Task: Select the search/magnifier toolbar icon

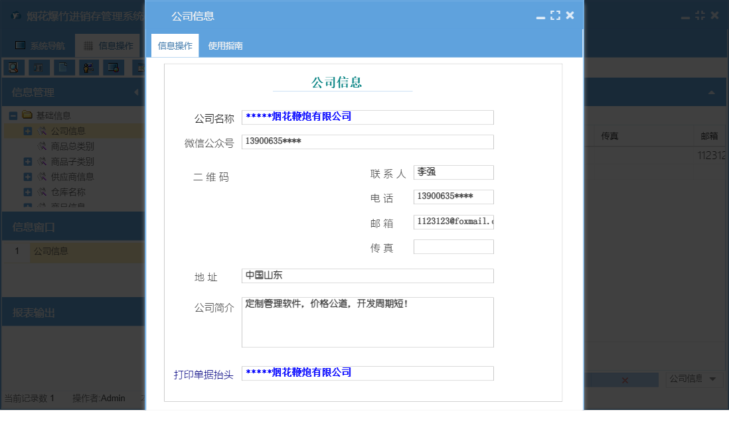Action: coord(13,67)
